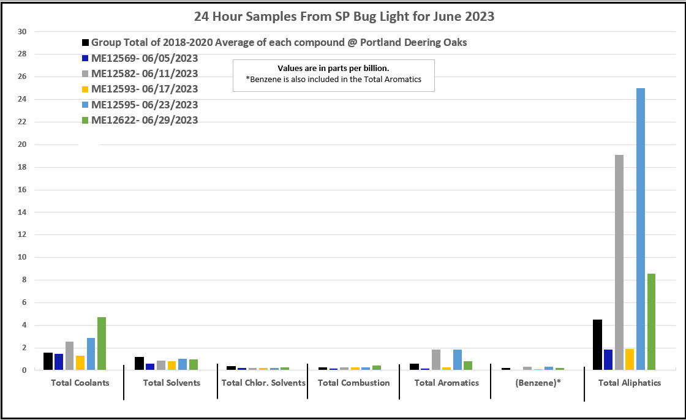Click the dark blue ME12569 legend swatch
Screen dimensions: 686x420
click(86, 59)
